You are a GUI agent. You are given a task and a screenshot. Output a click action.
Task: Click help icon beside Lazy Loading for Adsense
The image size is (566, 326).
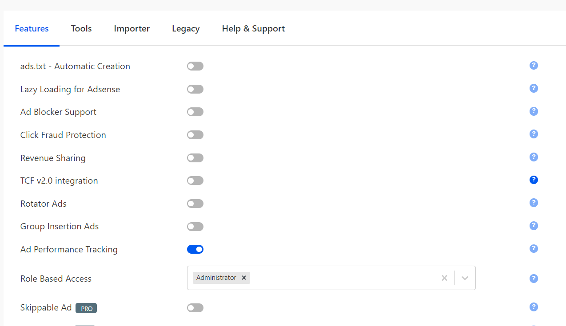534,88
